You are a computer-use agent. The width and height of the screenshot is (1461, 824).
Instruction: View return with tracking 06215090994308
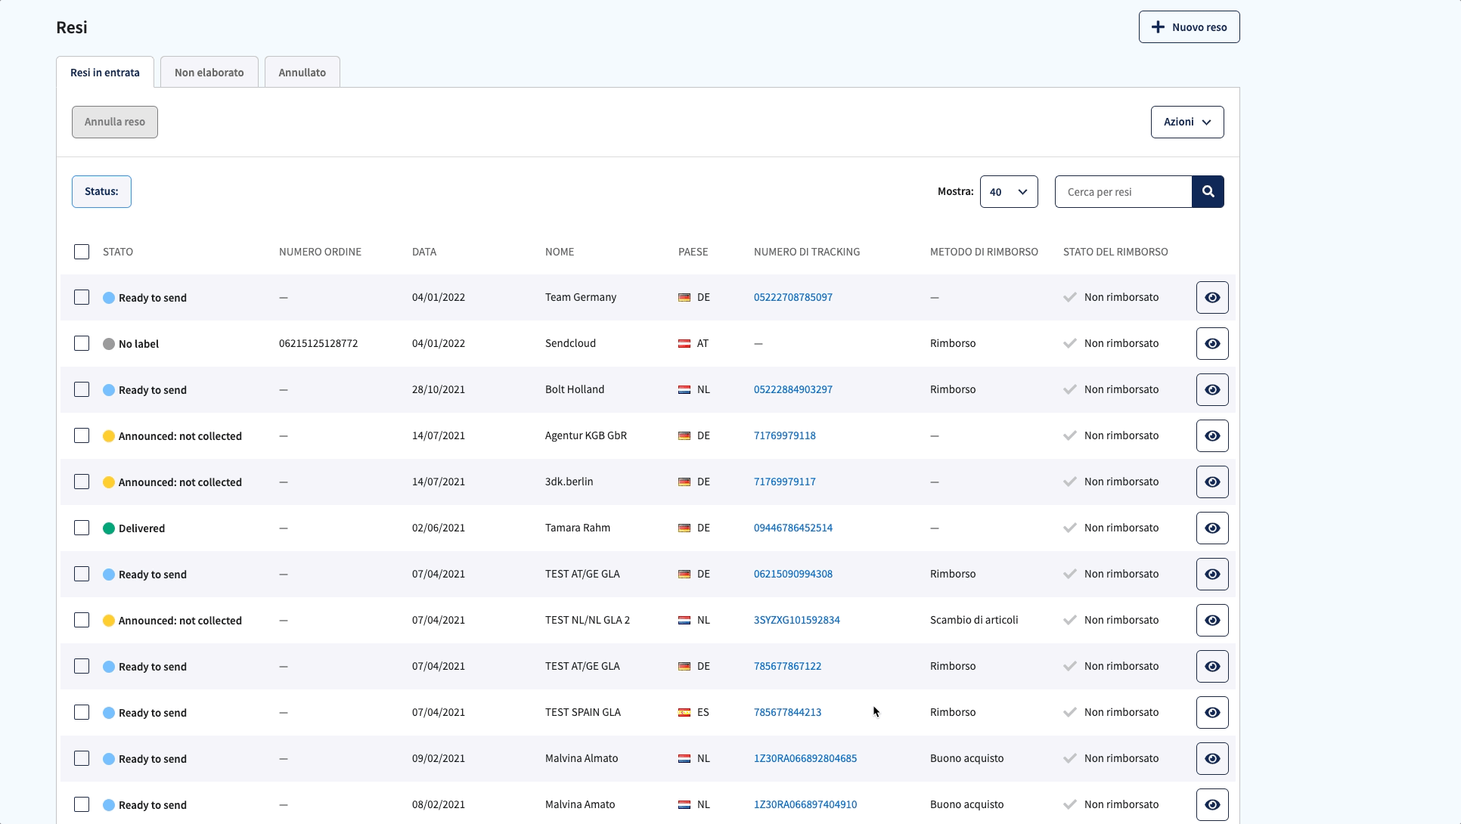[1212, 574]
